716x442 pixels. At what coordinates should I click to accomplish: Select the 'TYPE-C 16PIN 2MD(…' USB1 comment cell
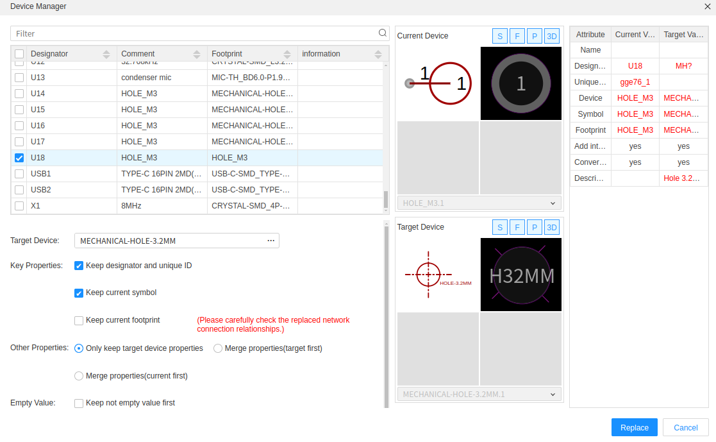pos(162,174)
